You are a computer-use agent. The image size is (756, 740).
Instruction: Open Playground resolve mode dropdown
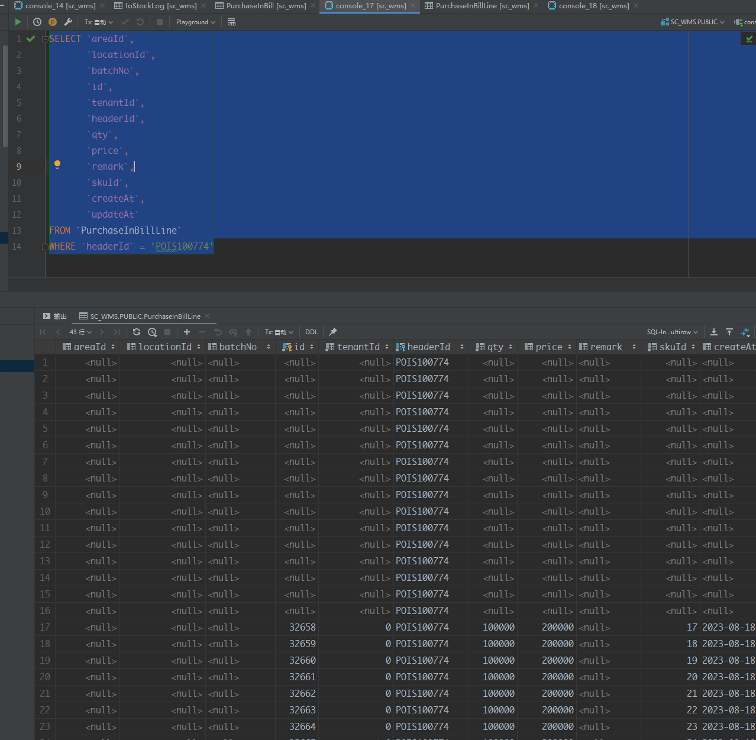coord(196,22)
